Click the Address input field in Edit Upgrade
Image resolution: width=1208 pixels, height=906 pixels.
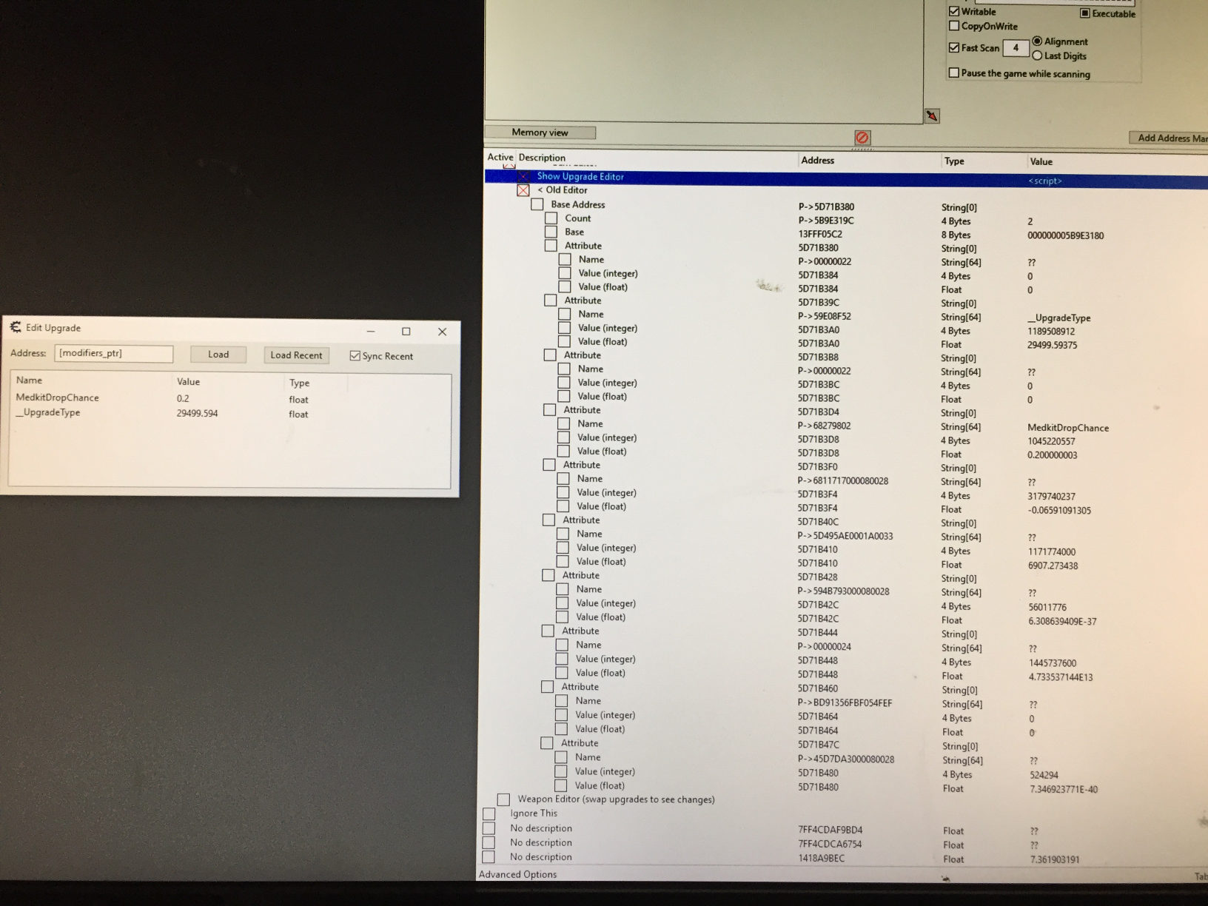(x=114, y=354)
